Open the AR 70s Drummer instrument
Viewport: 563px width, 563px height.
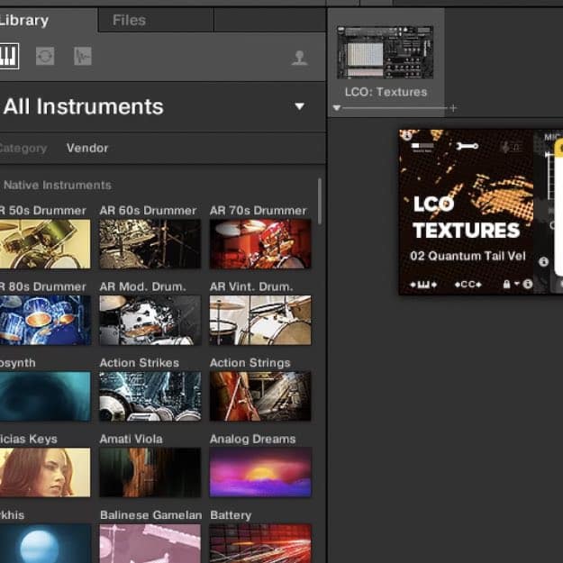260,244
